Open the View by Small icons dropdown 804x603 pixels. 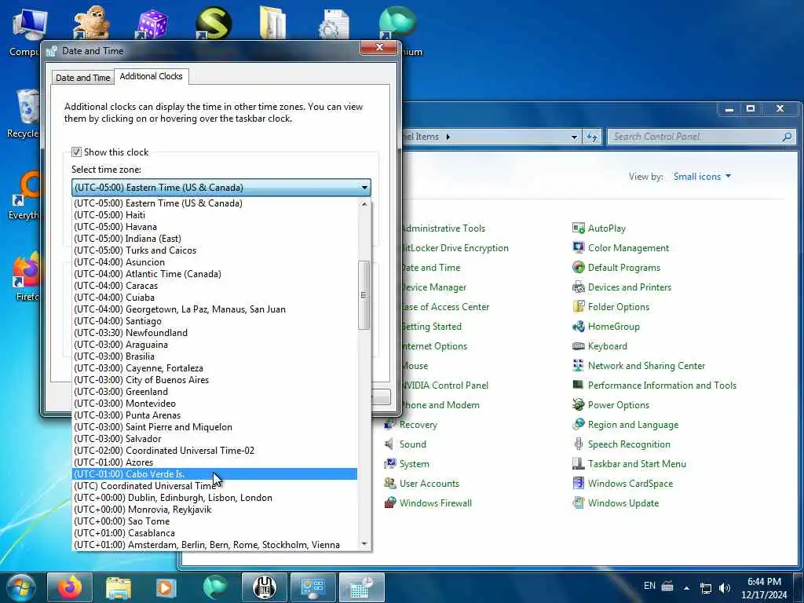702,177
